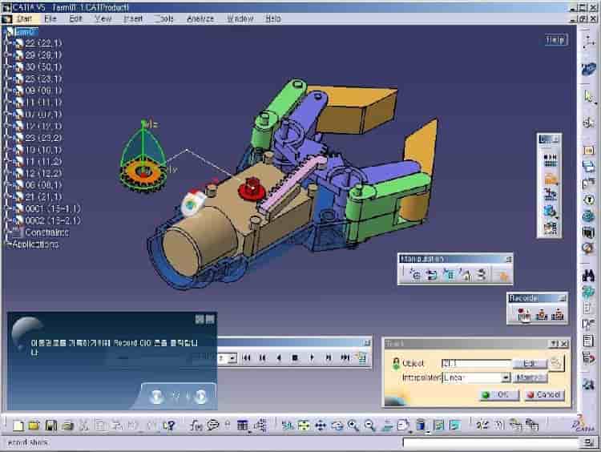Skip to start in player toolbar
The image size is (601, 452).
tap(247, 357)
